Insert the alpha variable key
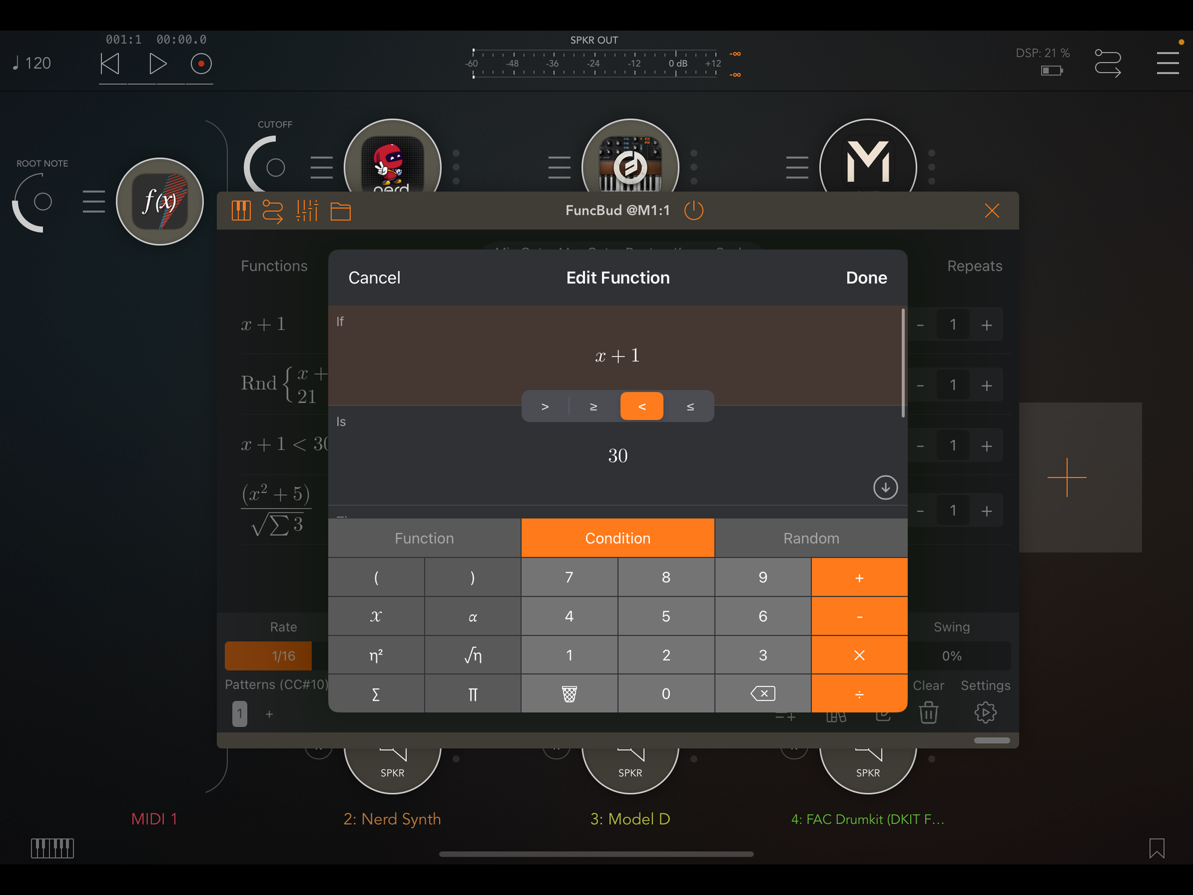Screen dimensions: 1193x895 tap(472, 616)
